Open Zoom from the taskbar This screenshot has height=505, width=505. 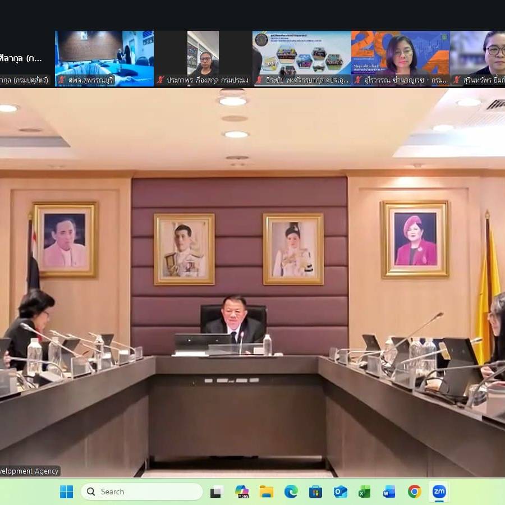click(x=439, y=492)
